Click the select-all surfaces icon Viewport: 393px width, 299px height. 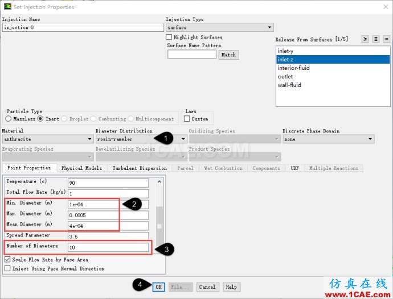376,39
